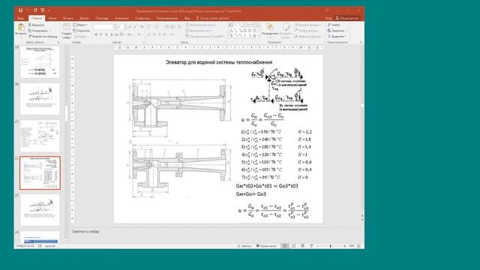Collapse the ribbon using the small arrow
The image size is (480, 270).
tap(361, 42)
